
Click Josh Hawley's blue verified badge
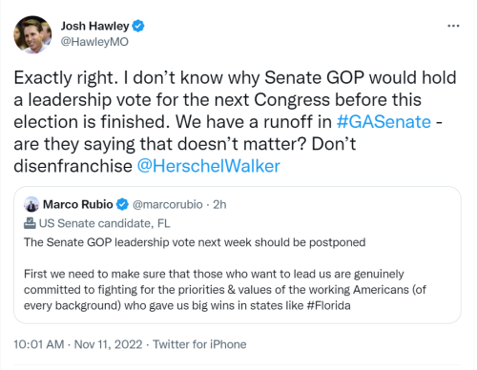138,26
